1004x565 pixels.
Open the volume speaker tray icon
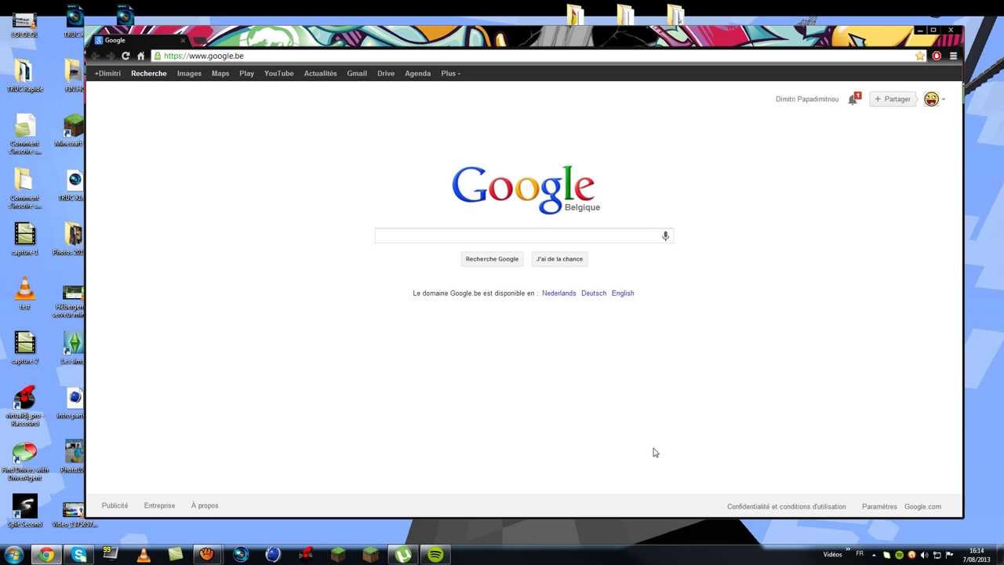click(924, 555)
